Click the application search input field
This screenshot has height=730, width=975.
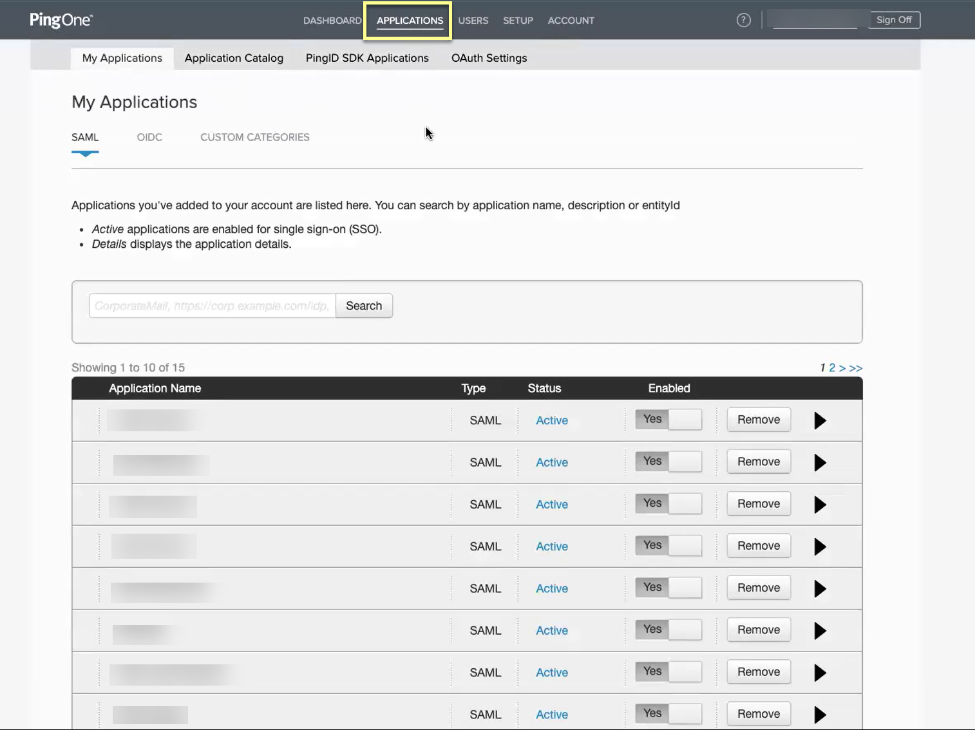(x=212, y=306)
